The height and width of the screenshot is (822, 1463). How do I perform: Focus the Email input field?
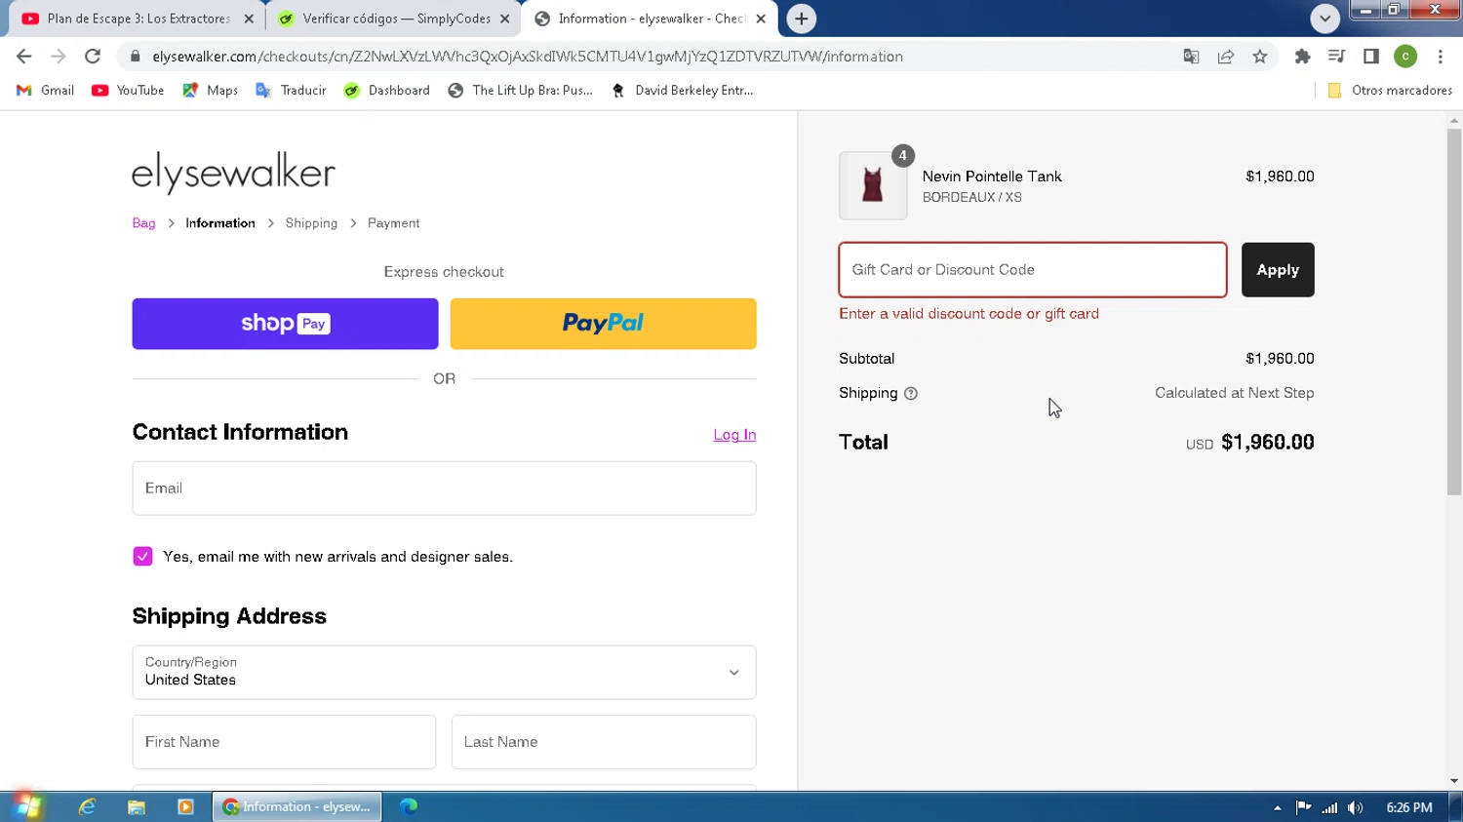click(444, 489)
